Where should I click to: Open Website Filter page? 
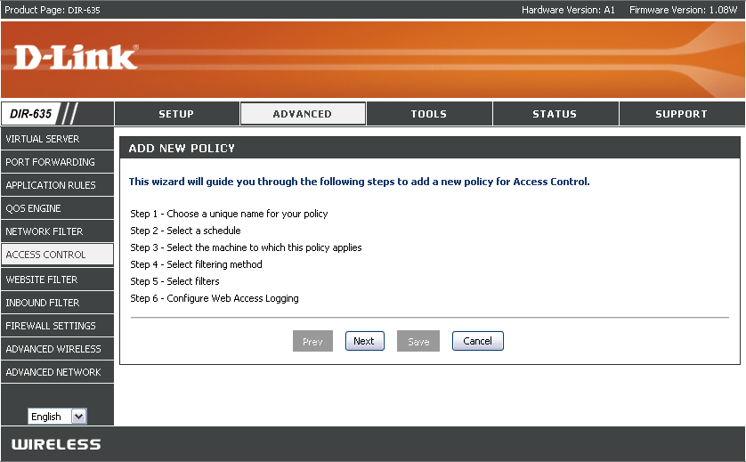[x=57, y=280]
